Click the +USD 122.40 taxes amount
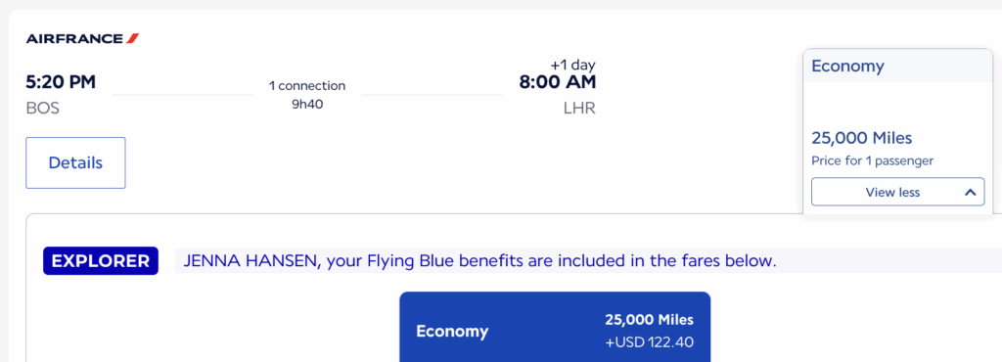 pyautogui.click(x=649, y=342)
